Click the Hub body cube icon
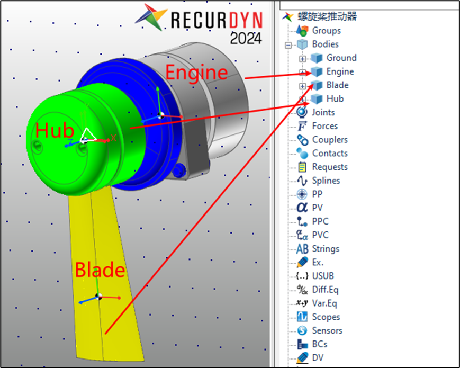 click(x=317, y=99)
